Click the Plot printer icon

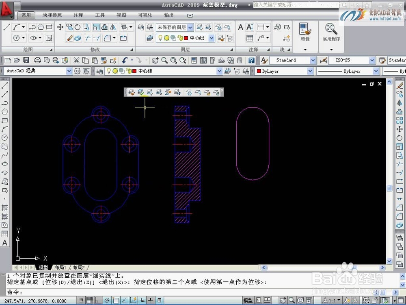coord(37,61)
